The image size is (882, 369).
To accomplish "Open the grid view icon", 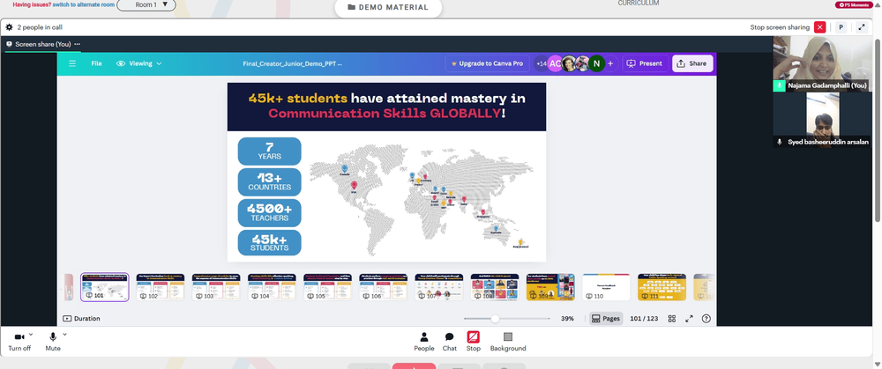I will 671,319.
